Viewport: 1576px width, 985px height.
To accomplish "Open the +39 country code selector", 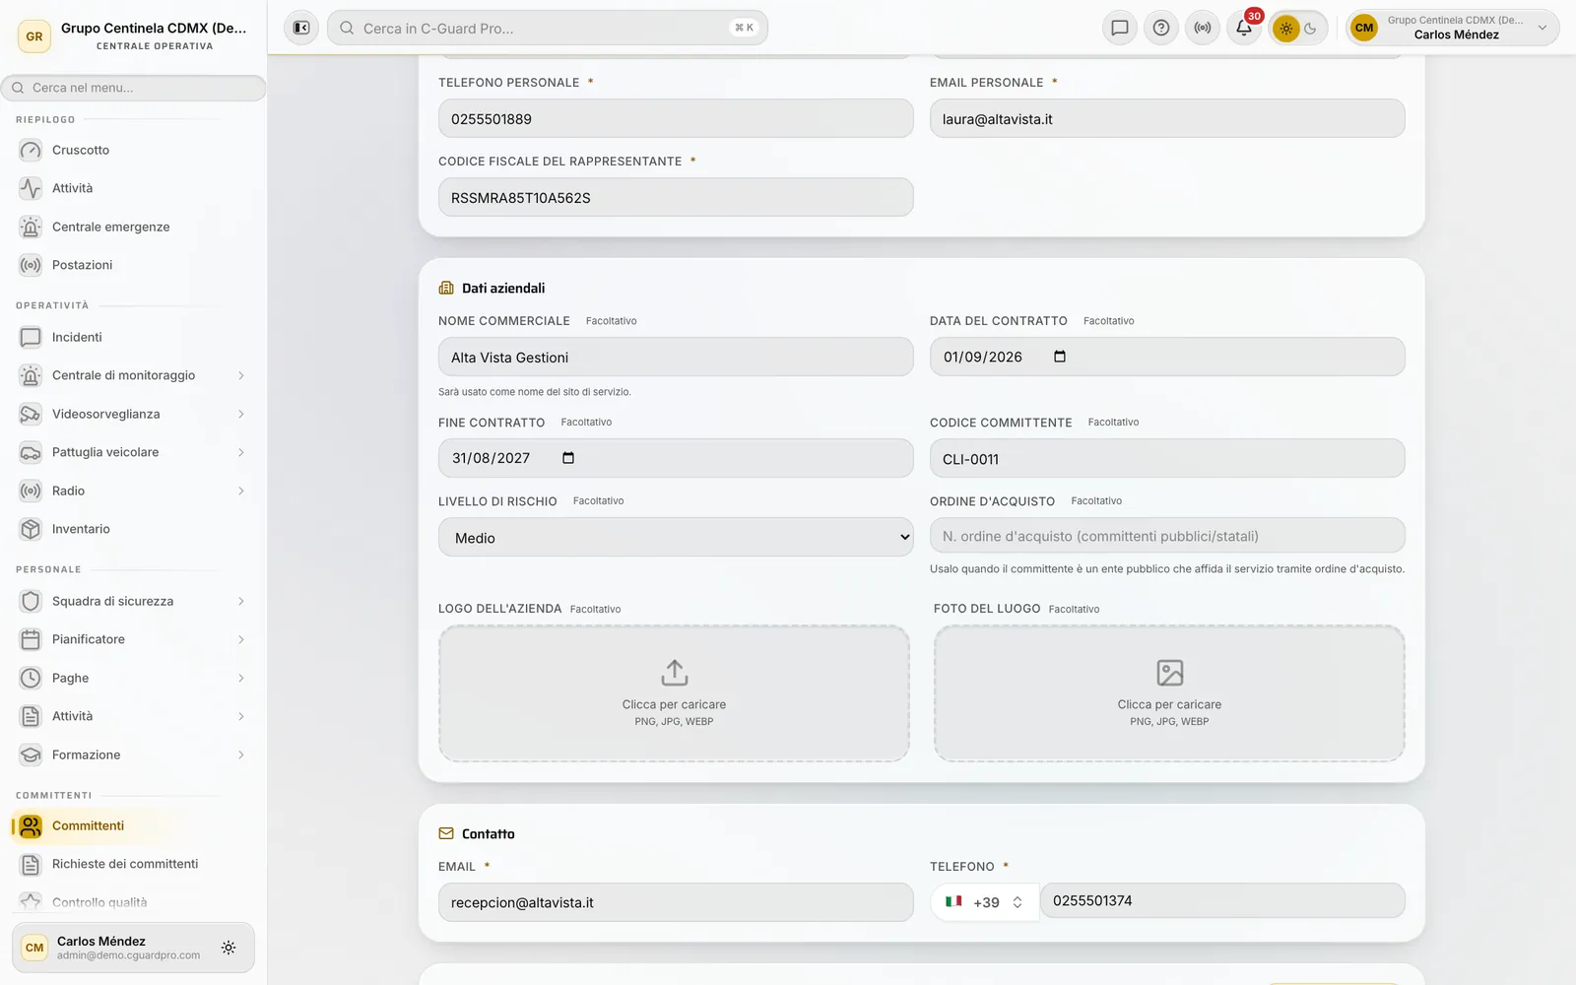I will 984,901.
